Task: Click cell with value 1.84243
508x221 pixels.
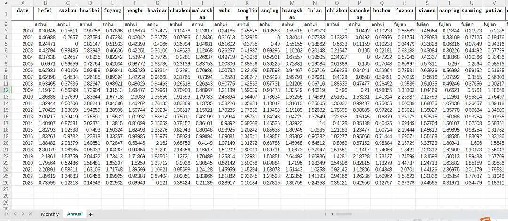Action: 270,116
